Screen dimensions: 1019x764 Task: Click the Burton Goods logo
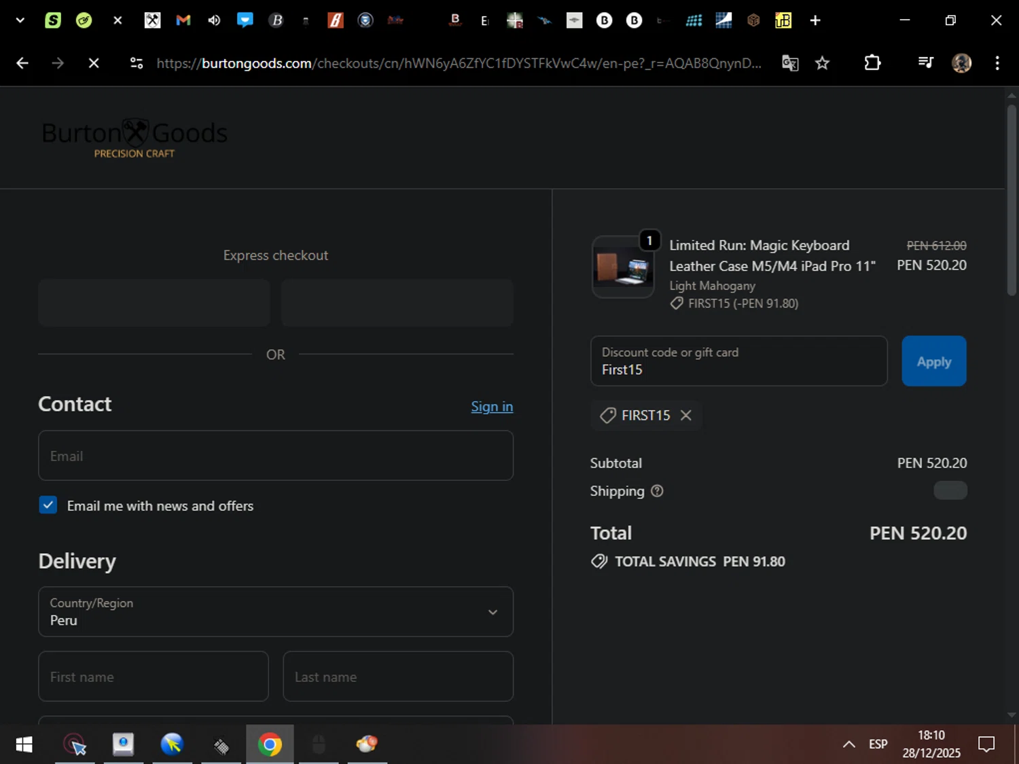pyautogui.click(x=135, y=139)
